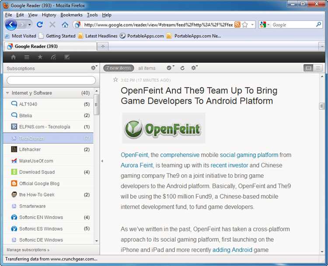Bookmark this page with the star icon
The height and width of the screenshot is (266, 328).
[x=245, y=25]
